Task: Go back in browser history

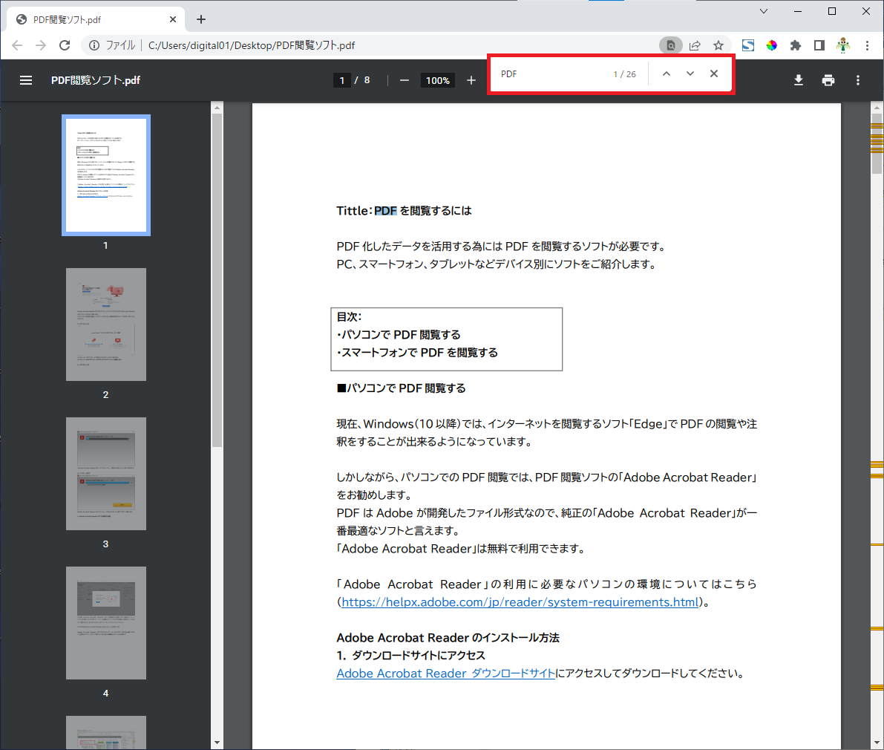Action: 17,46
